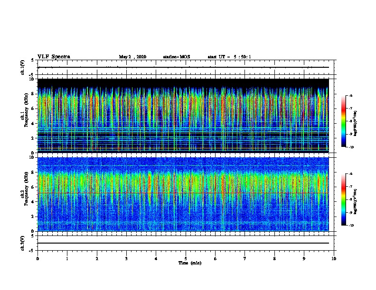Click the ch.2 colorbar '-10' tick label

click(x=351, y=225)
